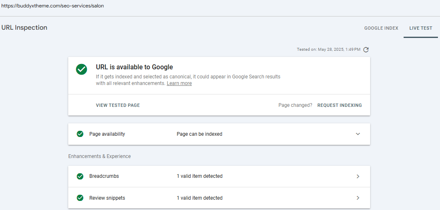The height and width of the screenshot is (210, 440).
Task: Click the Page availability label
Action: click(x=107, y=134)
